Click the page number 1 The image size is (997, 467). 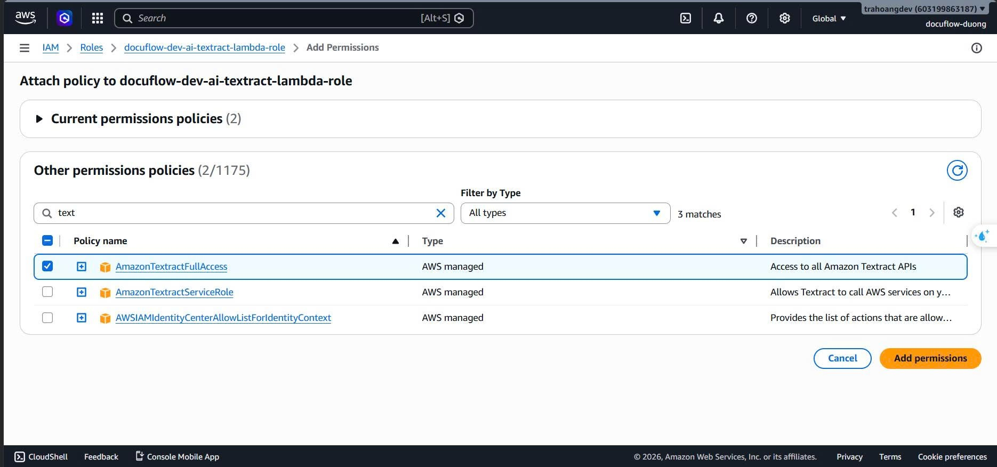point(913,212)
